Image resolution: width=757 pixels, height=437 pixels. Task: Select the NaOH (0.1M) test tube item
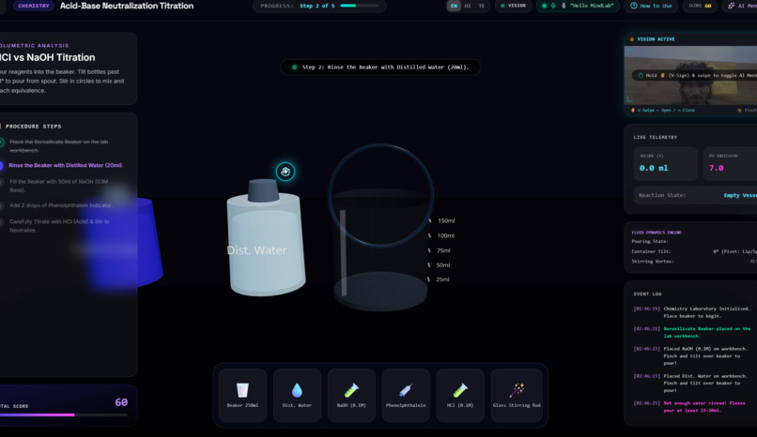[351, 395]
